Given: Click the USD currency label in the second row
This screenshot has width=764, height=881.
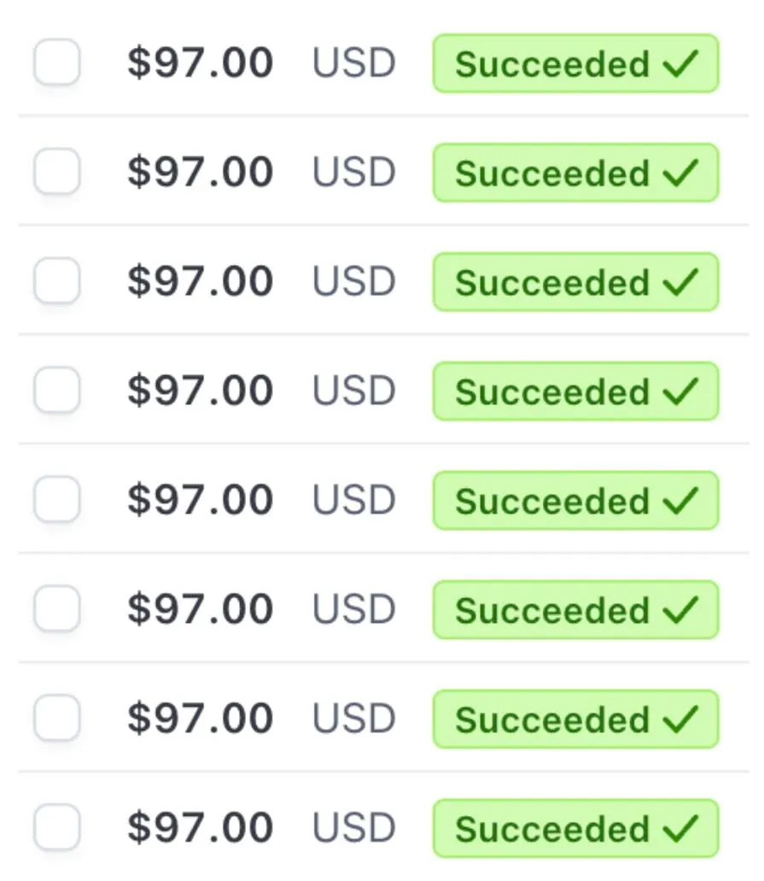Looking at the screenshot, I should click(x=353, y=173).
